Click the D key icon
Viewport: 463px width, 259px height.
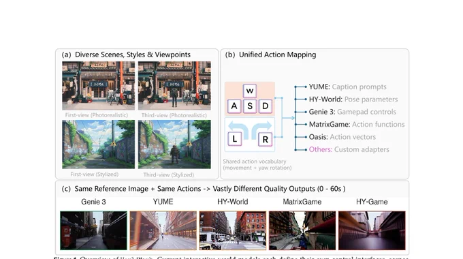pyautogui.click(x=265, y=106)
